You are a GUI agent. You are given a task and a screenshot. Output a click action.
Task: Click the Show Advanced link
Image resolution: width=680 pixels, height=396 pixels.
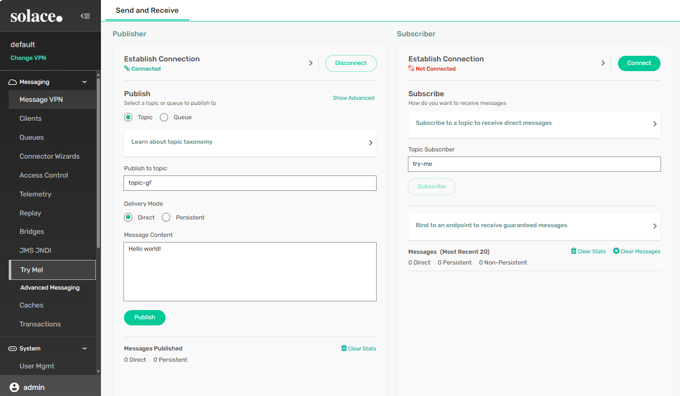click(x=353, y=98)
